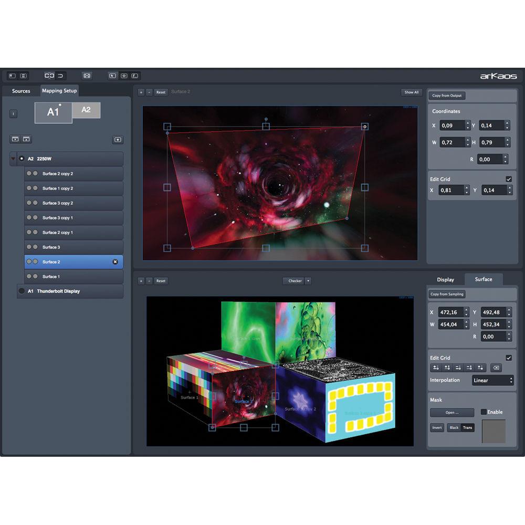Switch to the Display tab
Viewport: 525px width, 525px height.
446,279
